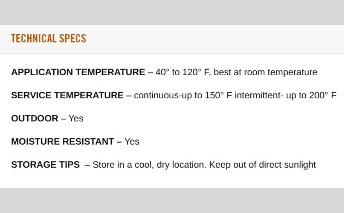The height and width of the screenshot is (213, 344).
Task: Click the TECHNICAL SPECS heading
Action: click(49, 39)
